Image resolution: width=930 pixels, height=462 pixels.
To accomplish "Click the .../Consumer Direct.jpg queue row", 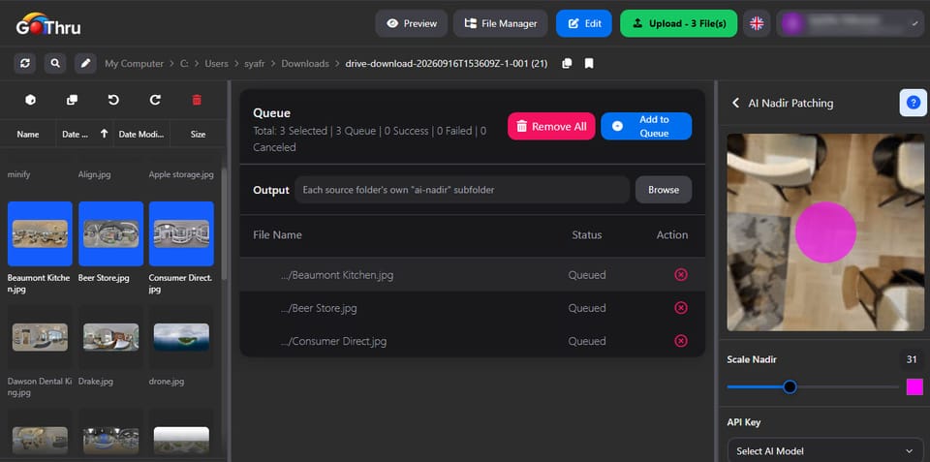I will point(472,341).
